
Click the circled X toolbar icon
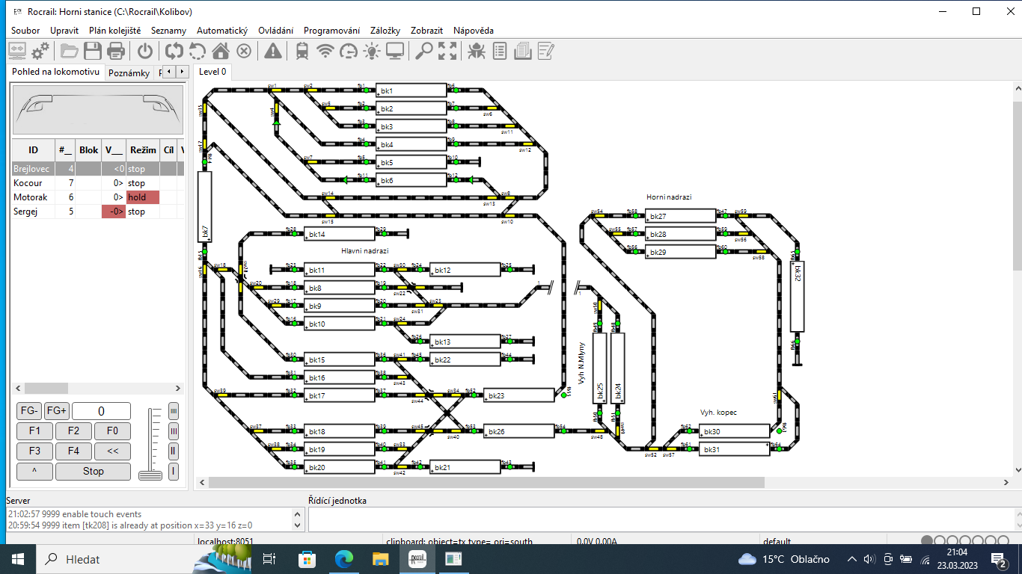244,51
